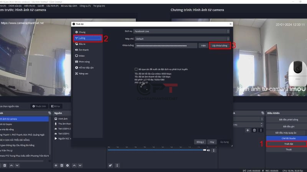Open the Trợ giúp (H) help menu
Screen dimensions: 307x172
(99, 6)
